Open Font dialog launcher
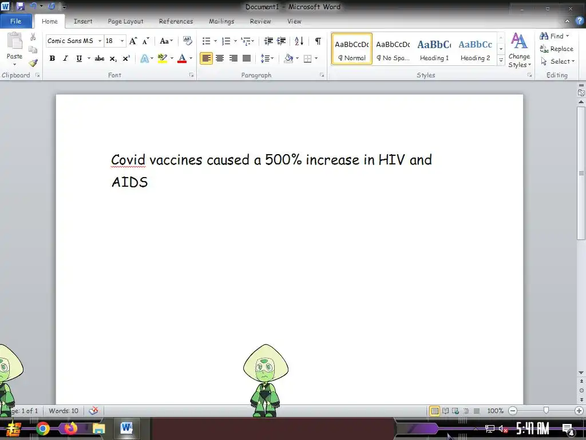 (191, 75)
